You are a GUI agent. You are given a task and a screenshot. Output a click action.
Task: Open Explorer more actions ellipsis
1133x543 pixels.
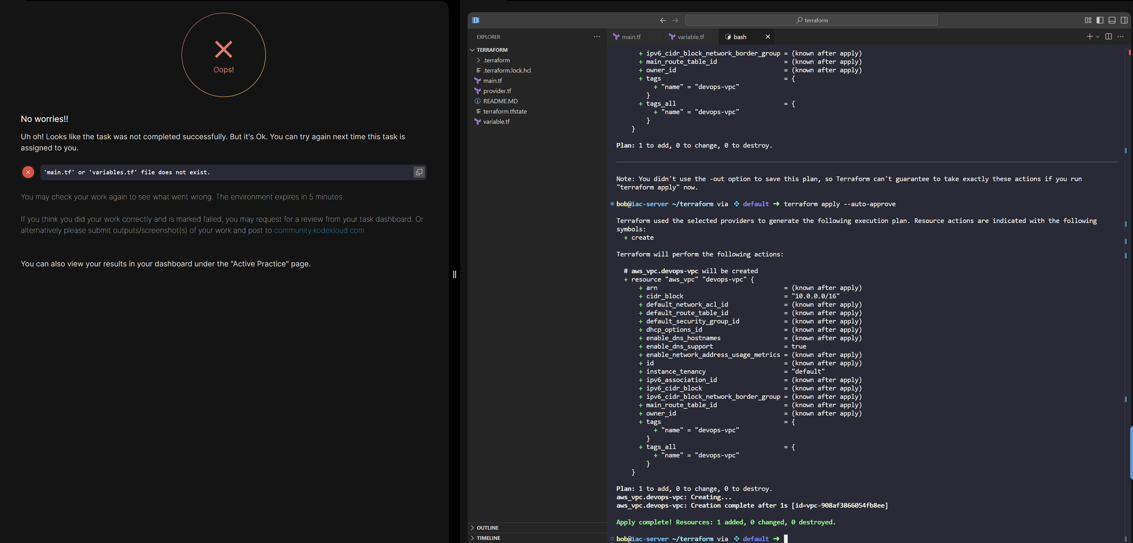596,37
